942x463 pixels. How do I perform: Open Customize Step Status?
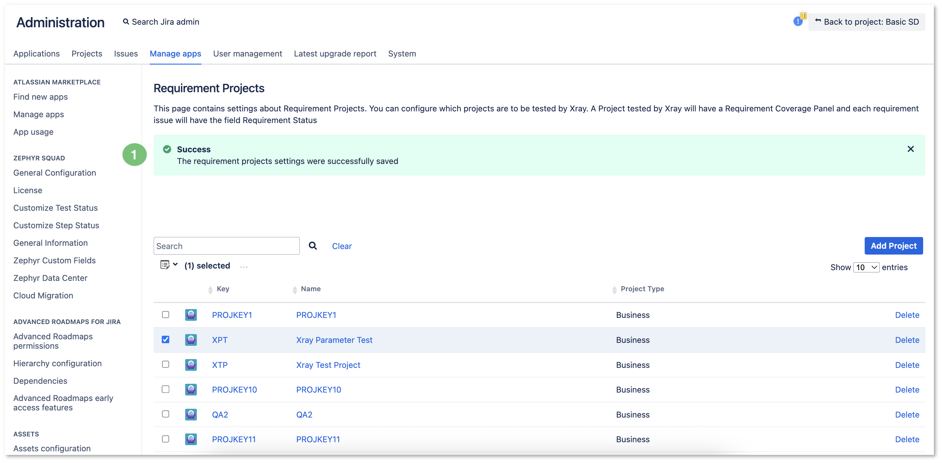pos(56,225)
